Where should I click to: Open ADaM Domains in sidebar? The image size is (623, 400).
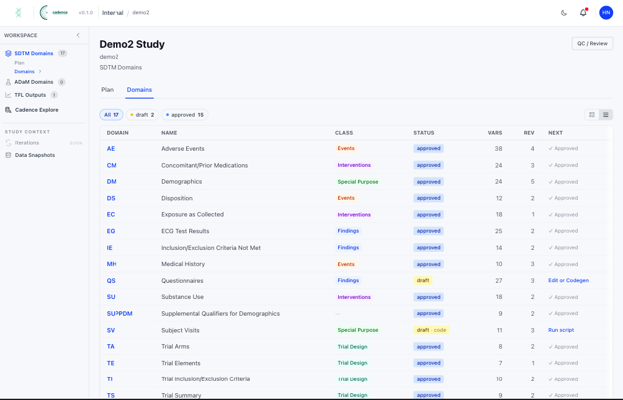pos(34,82)
